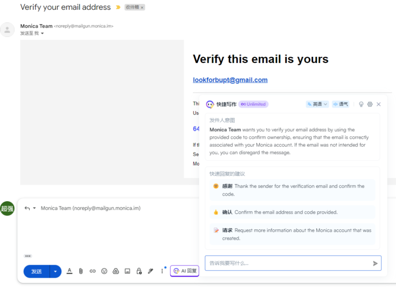Remove the 收件箱 label with its x
Screen dimensions: 396x287
[x=142, y=7]
